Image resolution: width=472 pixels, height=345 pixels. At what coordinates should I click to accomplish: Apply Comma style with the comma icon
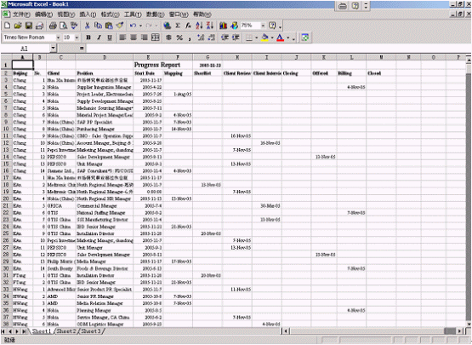click(190, 37)
